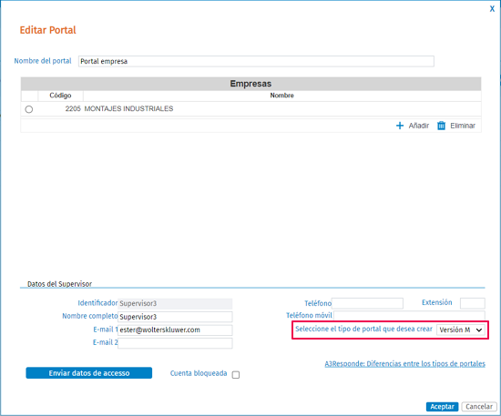Click the Teléfono móvil input field
Screen dimensions: 501x416
[409, 316]
